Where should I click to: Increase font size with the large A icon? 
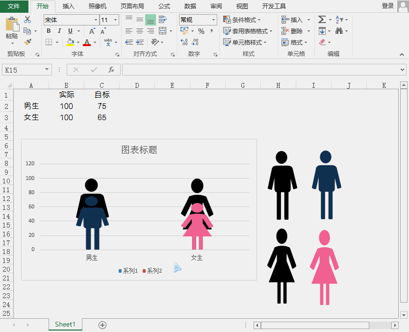(x=92, y=31)
